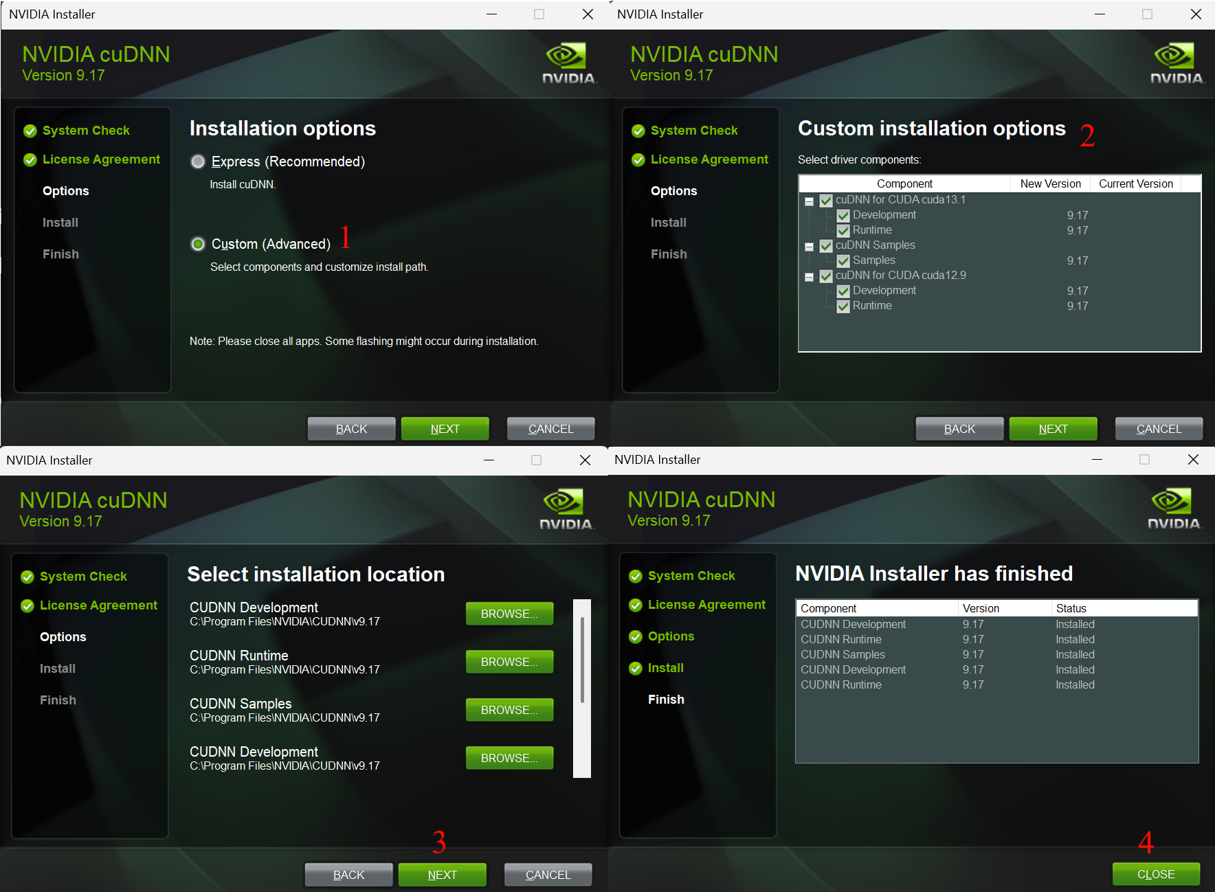Toggle Runtime checkbox under cuDNN for CUDA cuda13.1
This screenshot has width=1215, height=892.
(843, 231)
